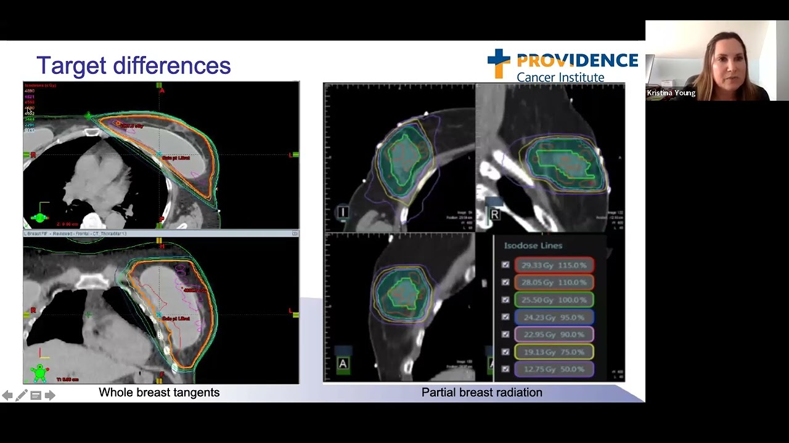Screen dimensions: 789x443
Task: Click the 'Target differences' slide title
Action: tap(134, 65)
